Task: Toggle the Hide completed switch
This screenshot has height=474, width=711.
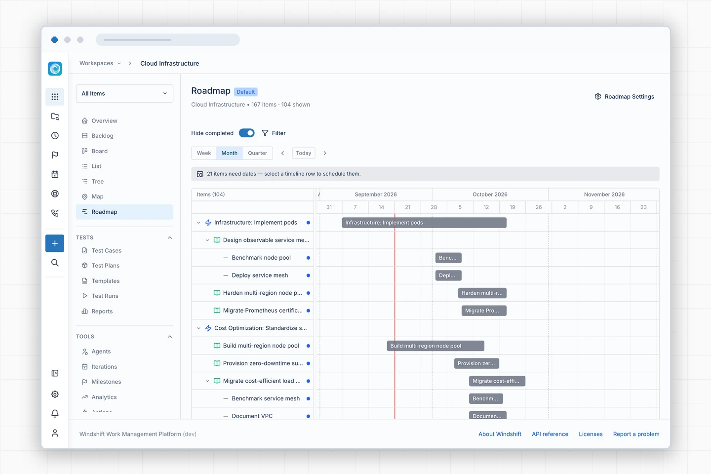Action: pyautogui.click(x=247, y=133)
